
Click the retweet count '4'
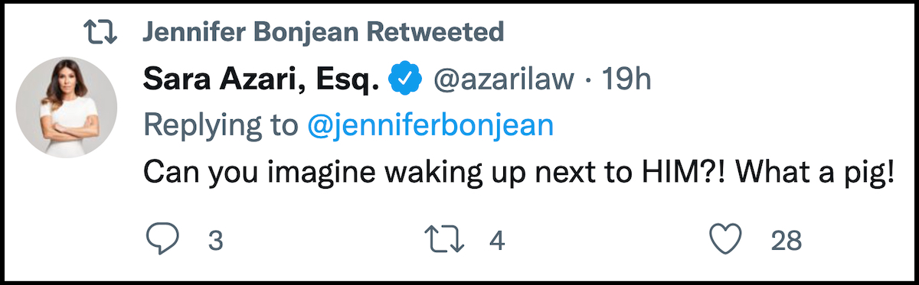pyautogui.click(x=497, y=242)
